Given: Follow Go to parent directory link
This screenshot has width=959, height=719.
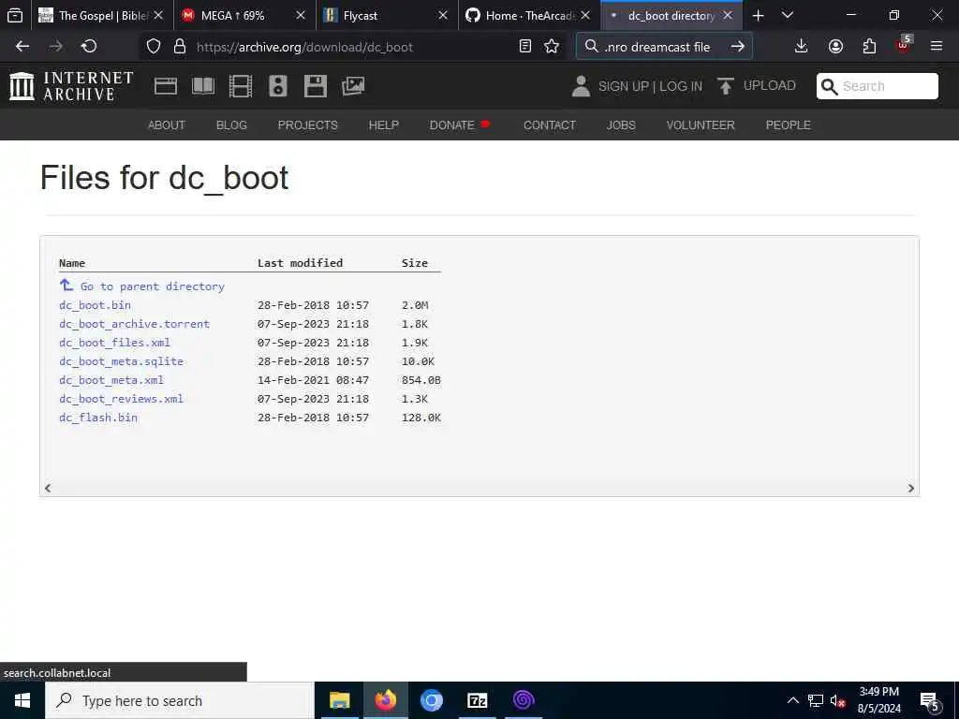Looking at the screenshot, I should tap(153, 286).
